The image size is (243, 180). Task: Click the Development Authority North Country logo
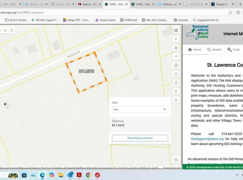pos(197,32)
